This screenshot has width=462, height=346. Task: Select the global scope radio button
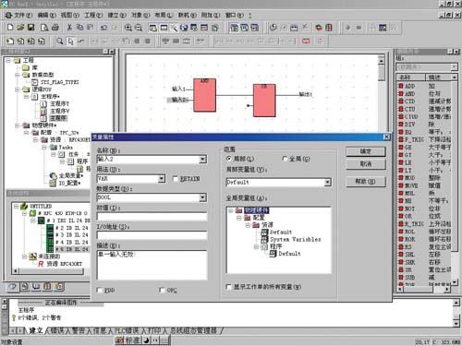[x=285, y=159]
